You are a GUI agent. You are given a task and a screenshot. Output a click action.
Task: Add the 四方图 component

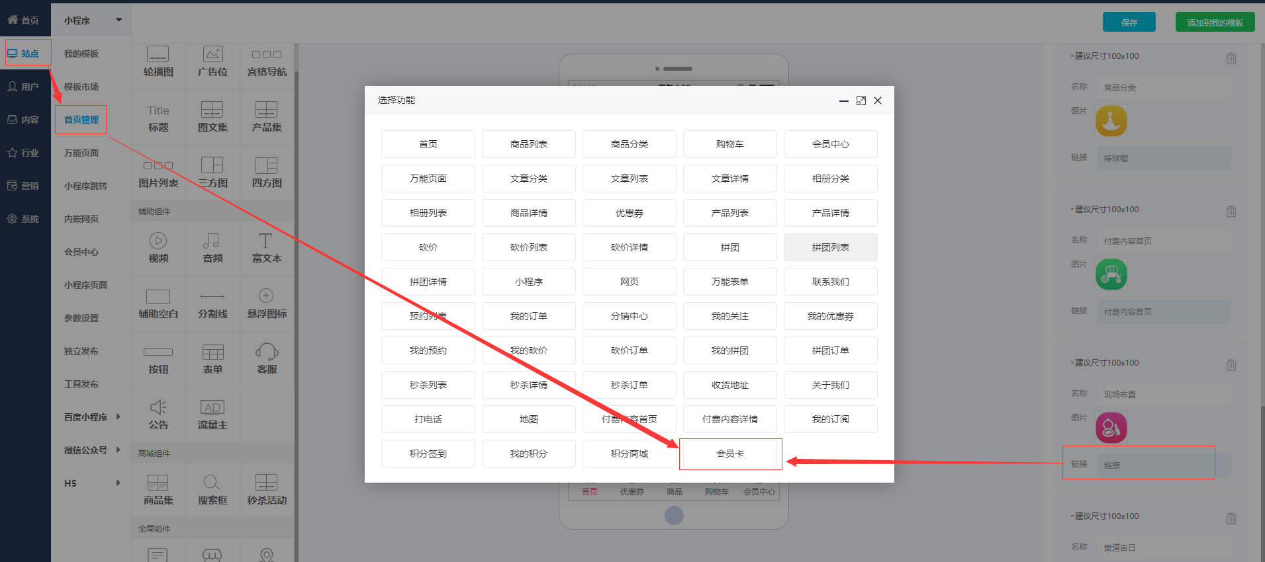pyautogui.click(x=267, y=173)
